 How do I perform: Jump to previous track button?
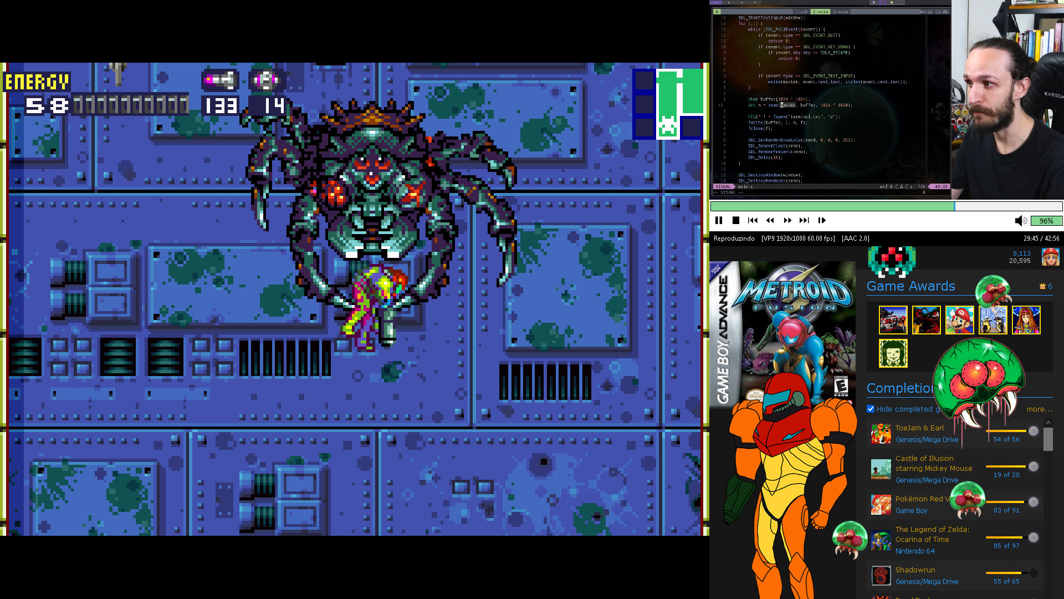(x=753, y=221)
